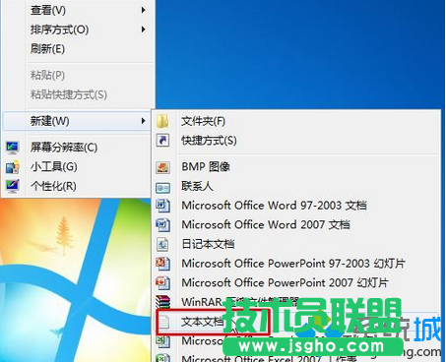Select the 新建(W) menu entry
Viewport: 446px width, 362px height.
(78, 121)
